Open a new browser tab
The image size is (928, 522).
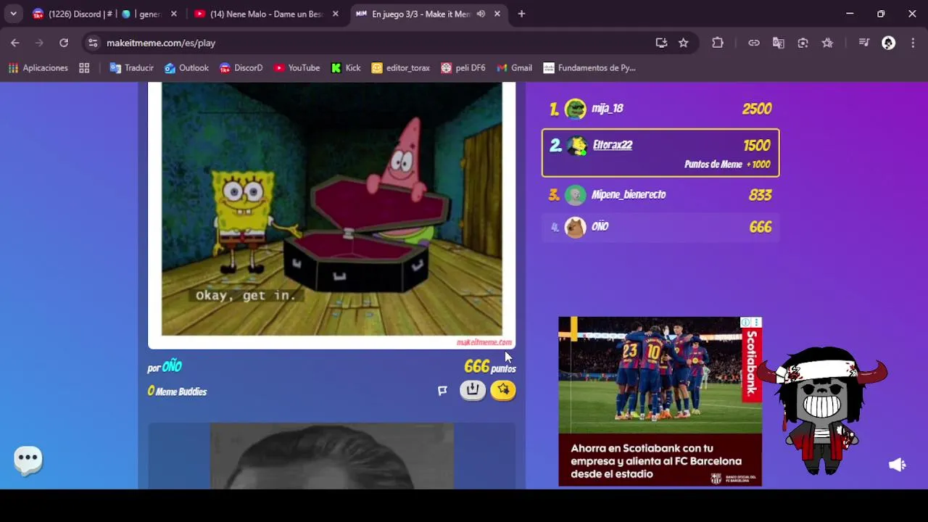pos(521,14)
